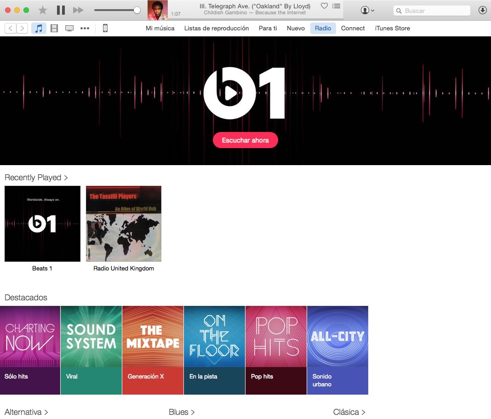Expand the Recently Played section
The height and width of the screenshot is (419, 491).
(x=36, y=178)
